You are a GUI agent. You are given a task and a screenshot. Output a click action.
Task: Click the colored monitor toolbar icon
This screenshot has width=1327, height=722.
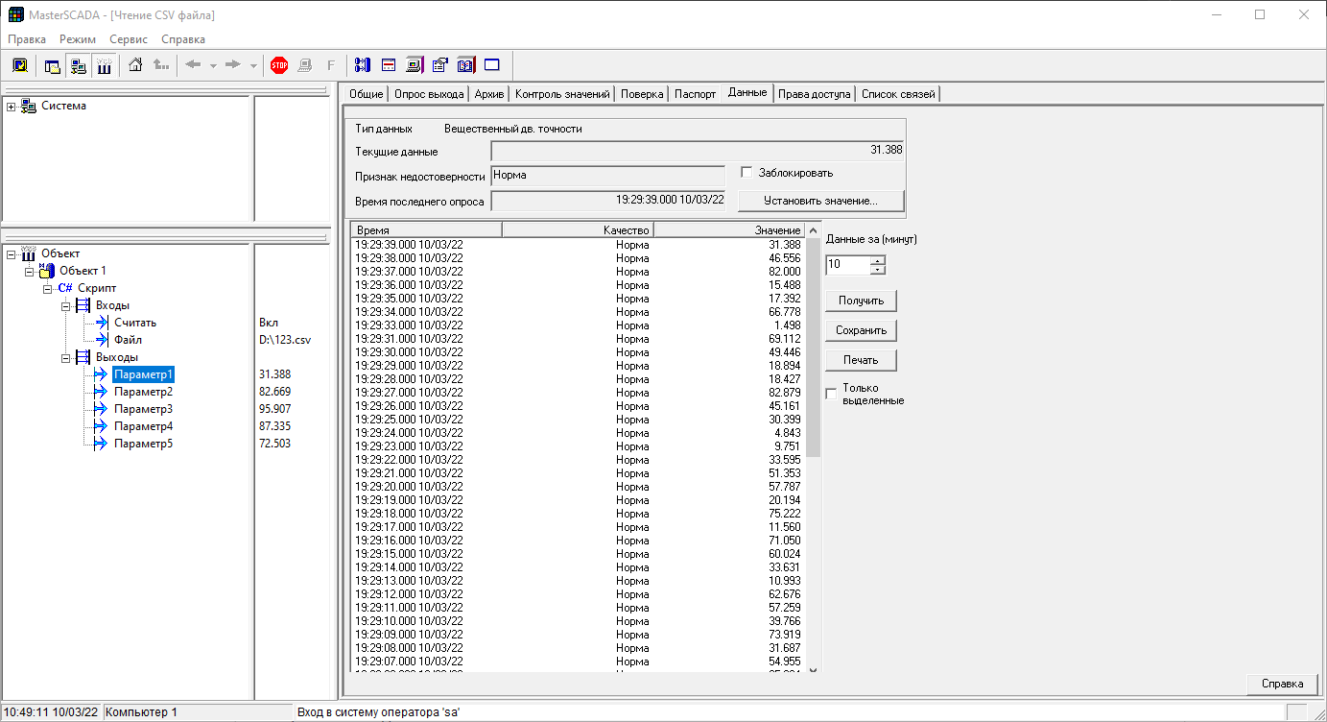coord(415,65)
